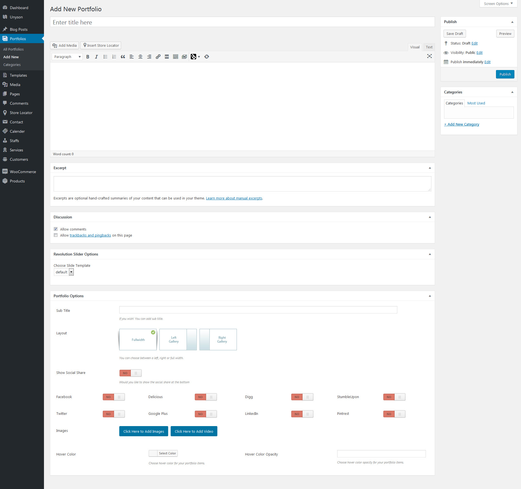Click the align center icon
The width and height of the screenshot is (521, 489).
tap(140, 57)
